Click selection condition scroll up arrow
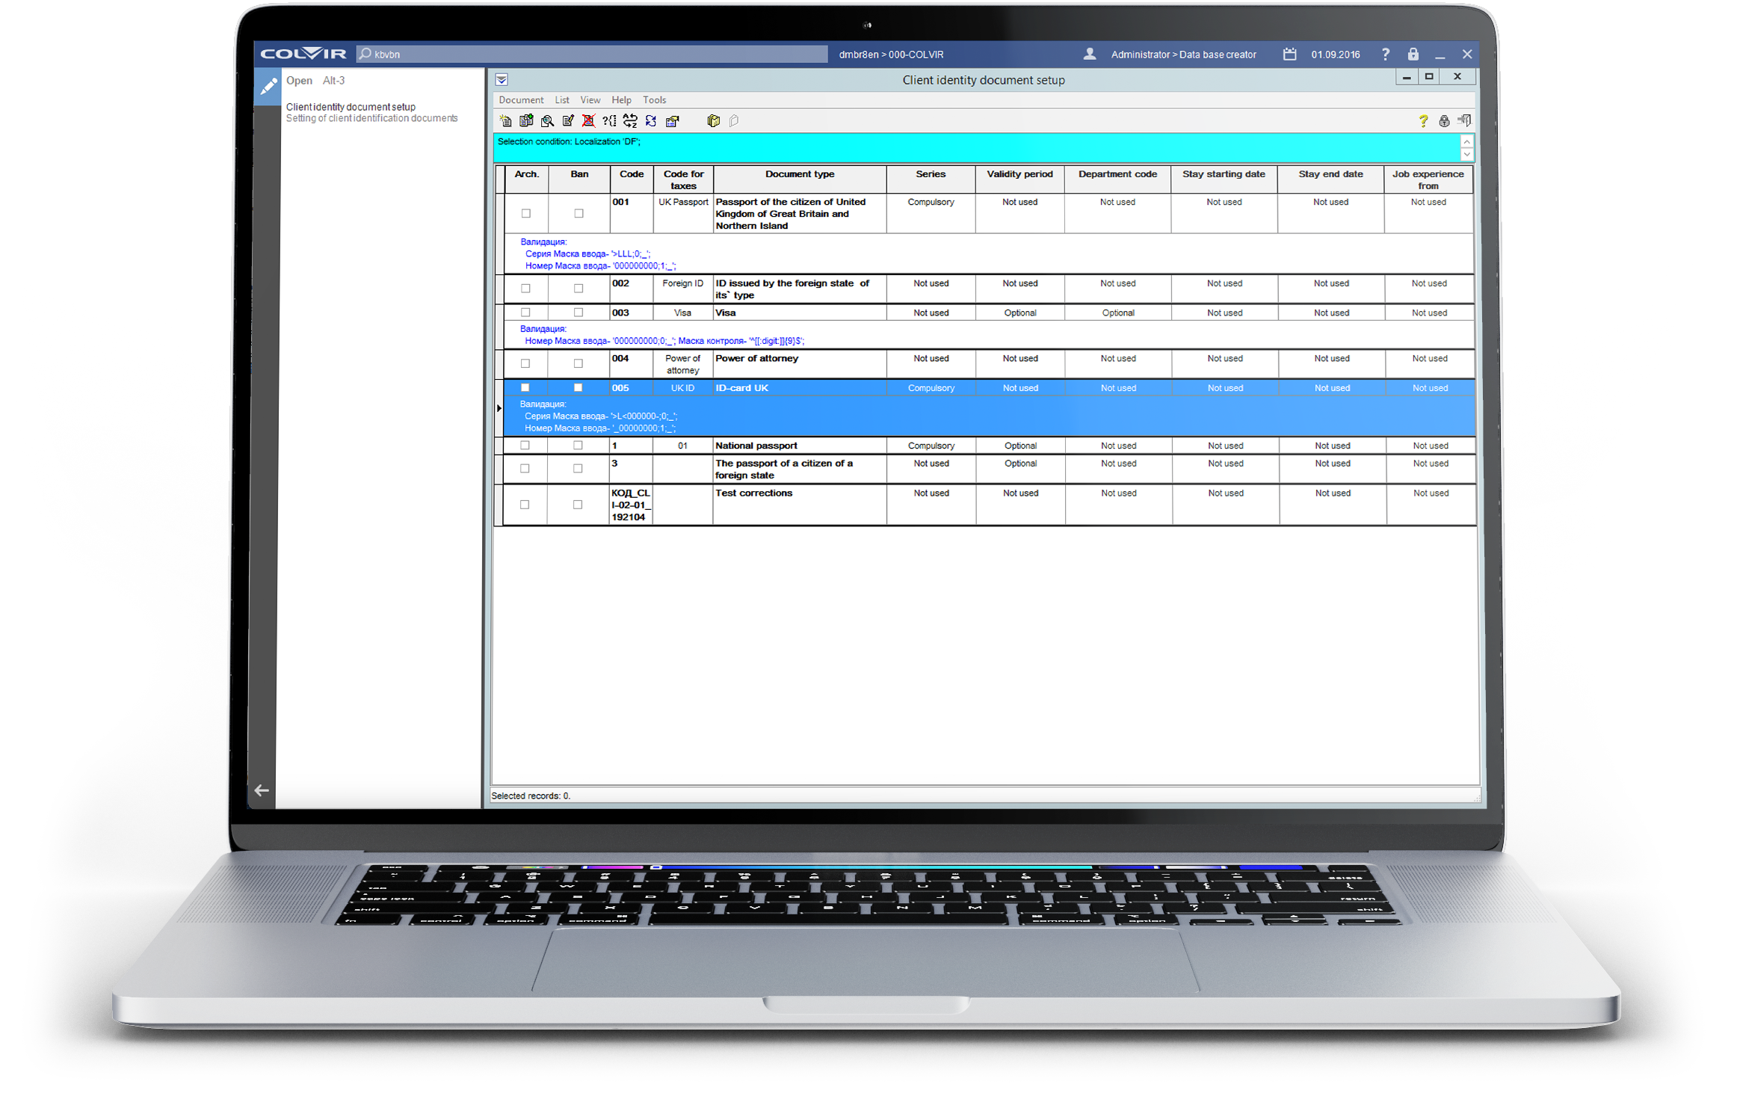This screenshot has height=1111, width=1737. 1466,141
